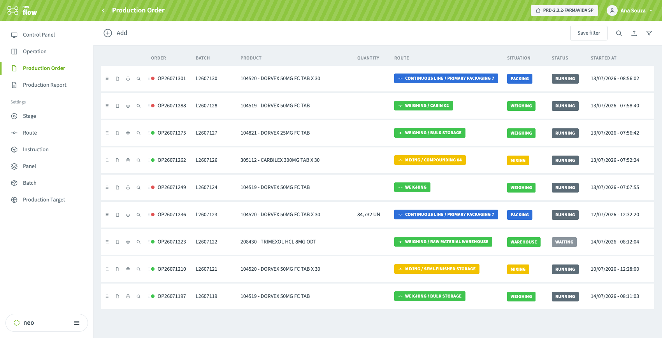Open the filter funnel icon
The height and width of the screenshot is (338, 662).
point(649,33)
